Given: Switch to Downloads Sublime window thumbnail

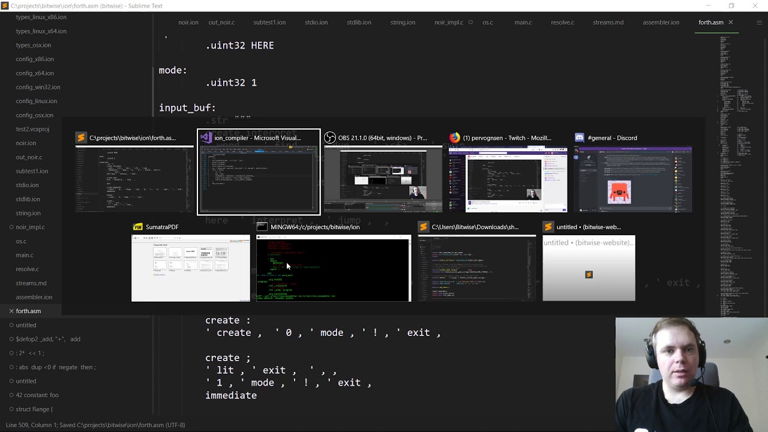Looking at the screenshot, I should tap(476, 268).
